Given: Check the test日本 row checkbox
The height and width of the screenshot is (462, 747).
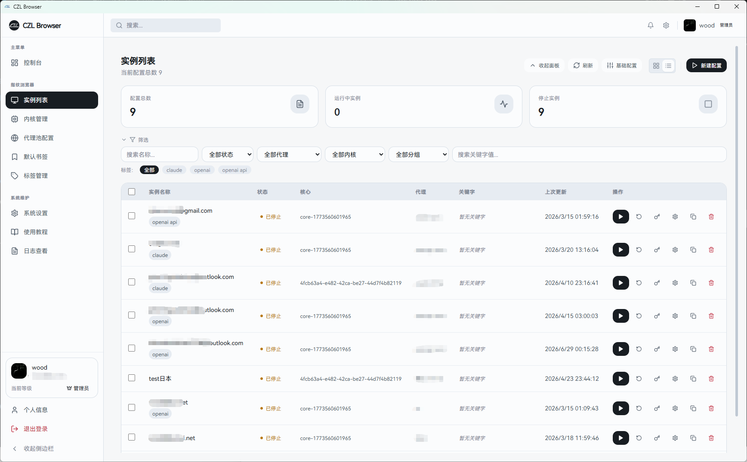Looking at the screenshot, I should coord(132,378).
